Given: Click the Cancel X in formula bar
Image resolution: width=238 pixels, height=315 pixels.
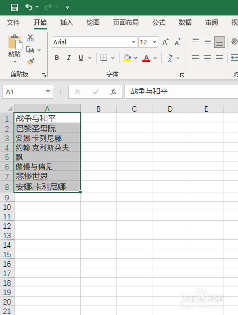Looking at the screenshot, I should pos(78,92).
